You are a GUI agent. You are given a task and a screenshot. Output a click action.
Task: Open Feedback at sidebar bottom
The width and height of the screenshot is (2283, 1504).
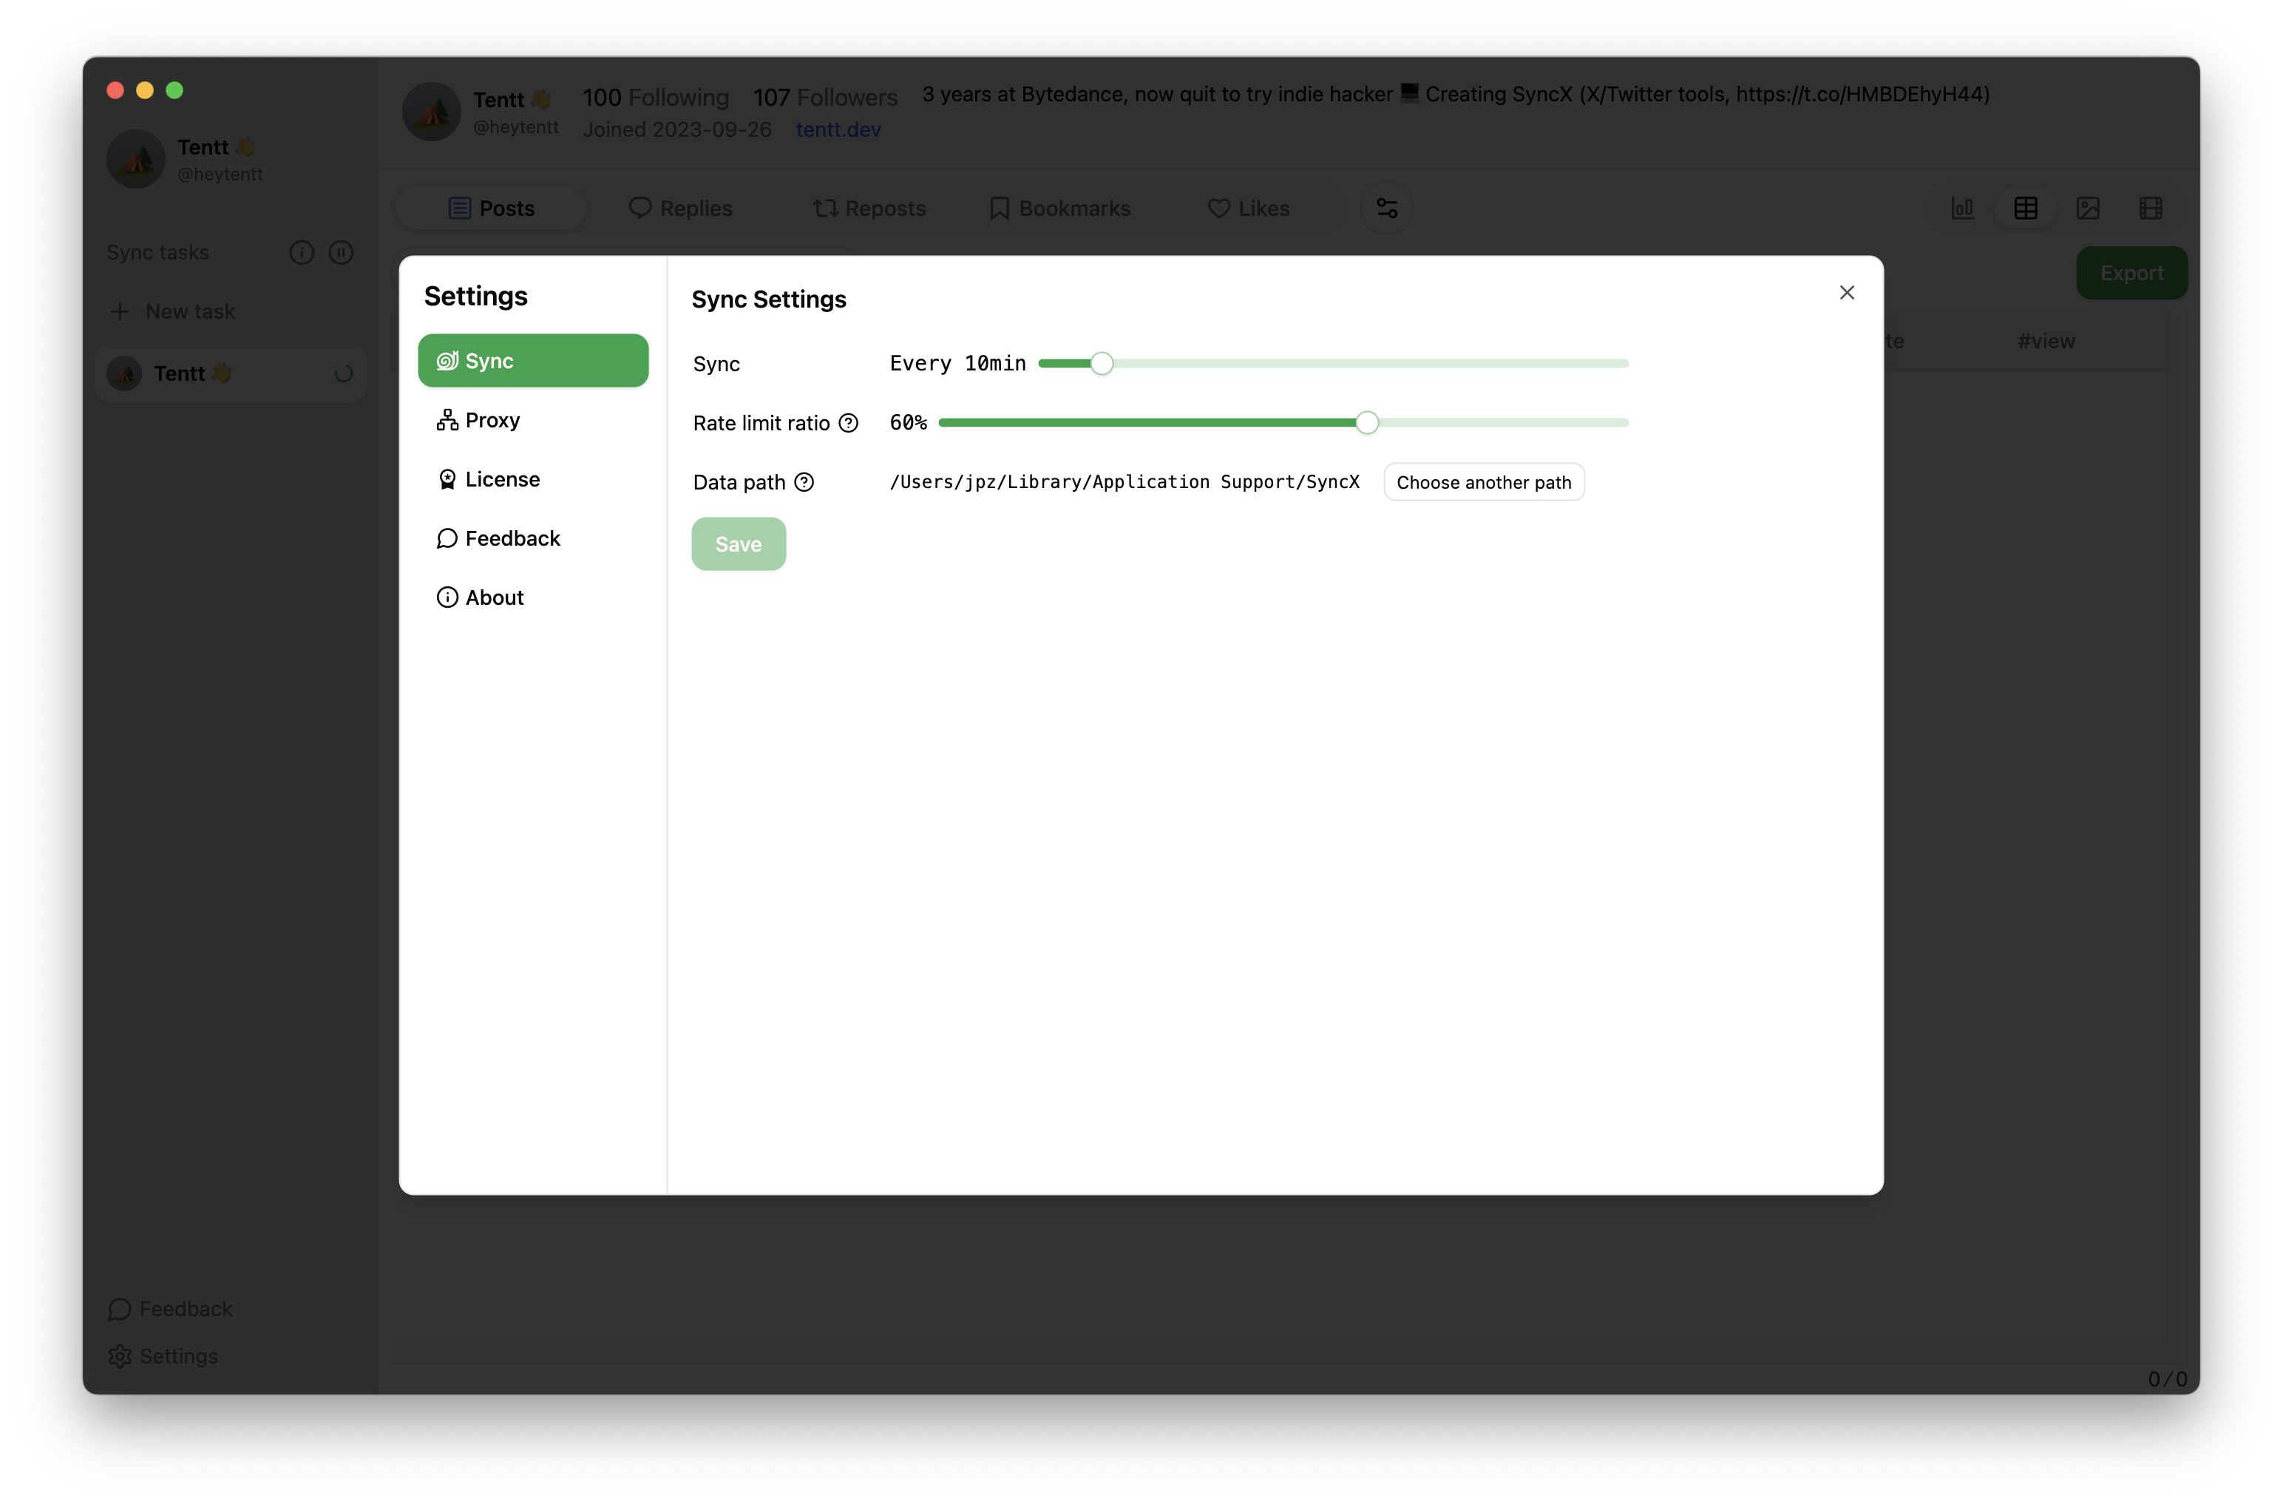[170, 1308]
